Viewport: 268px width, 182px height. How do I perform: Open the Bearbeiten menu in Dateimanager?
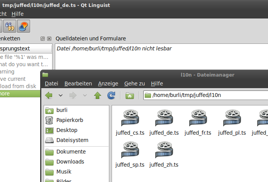(78, 83)
